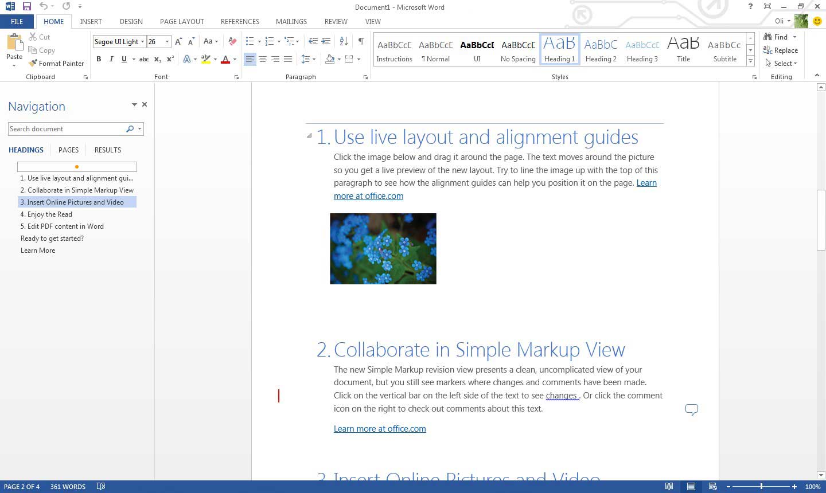Switch to Web Layout view icon

pyautogui.click(x=713, y=486)
